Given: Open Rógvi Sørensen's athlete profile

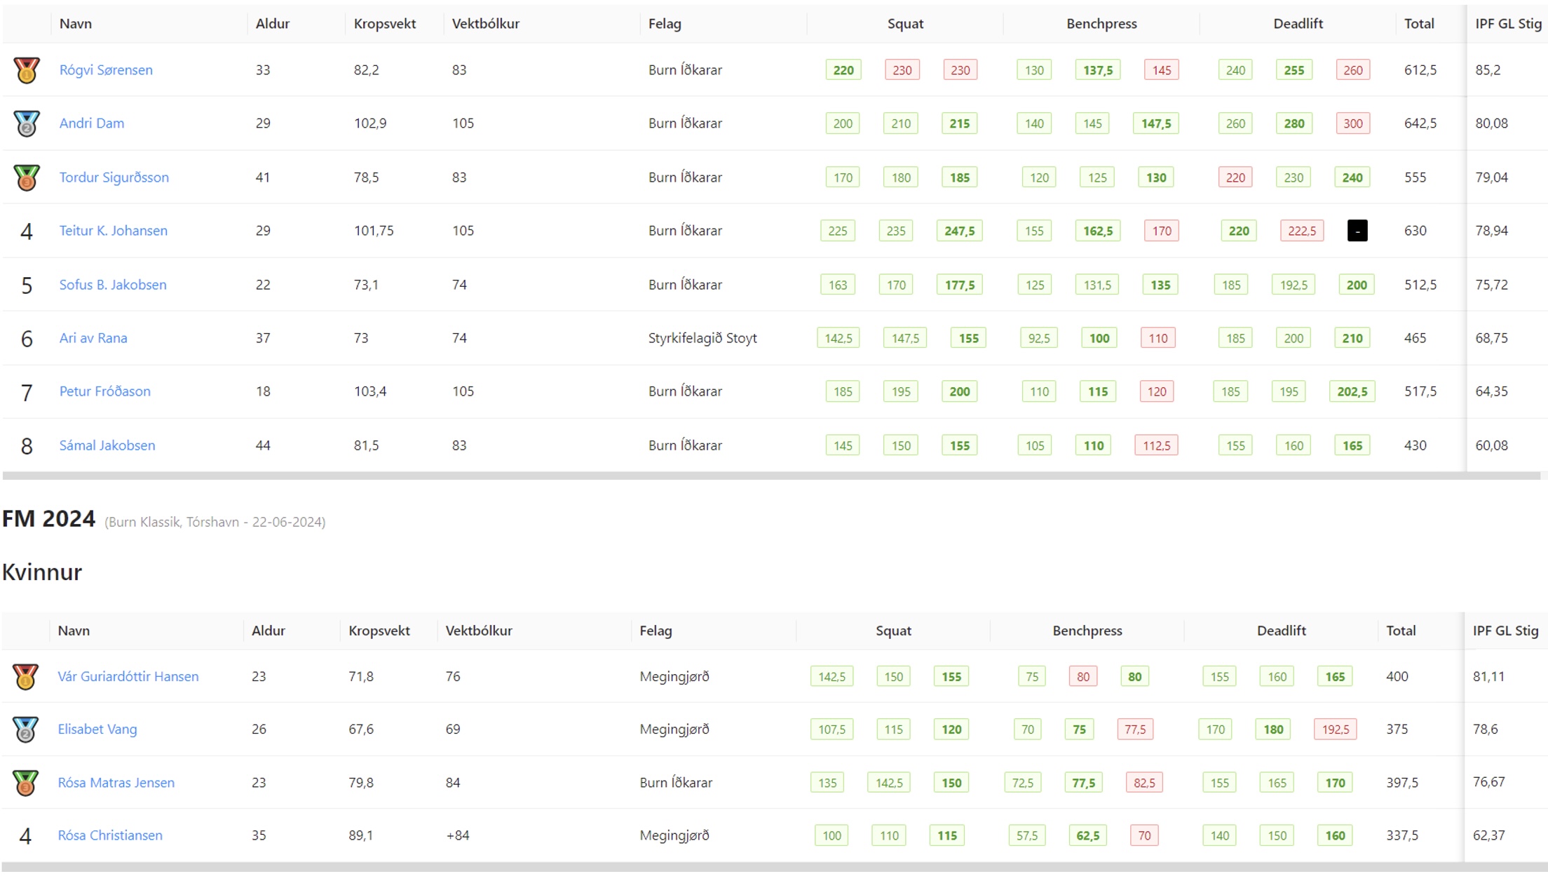Looking at the screenshot, I should click(x=106, y=70).
